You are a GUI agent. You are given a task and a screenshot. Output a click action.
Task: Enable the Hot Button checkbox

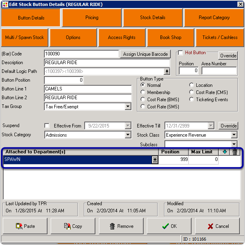pyautogui.click(x=180, y=53)
